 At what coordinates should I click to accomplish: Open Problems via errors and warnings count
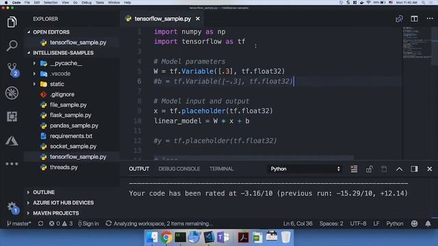pos(61,223)
